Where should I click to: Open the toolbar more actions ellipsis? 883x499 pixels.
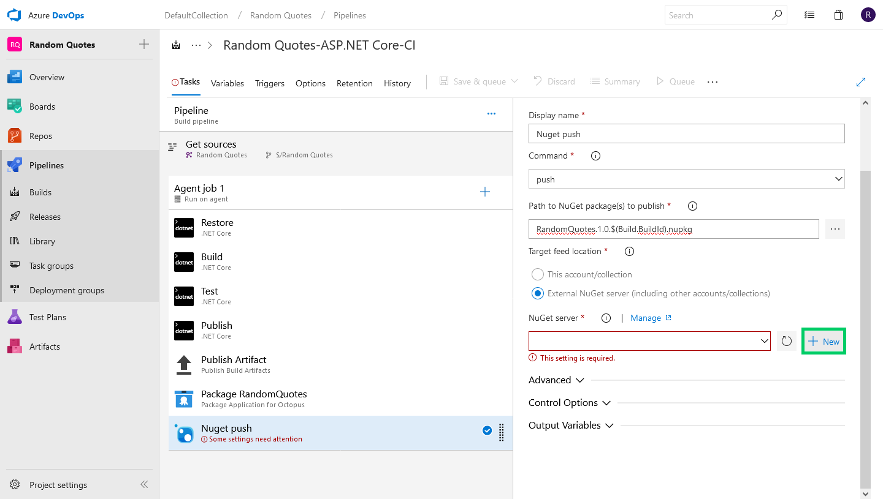pyautogui.click(x=713, y=81)
